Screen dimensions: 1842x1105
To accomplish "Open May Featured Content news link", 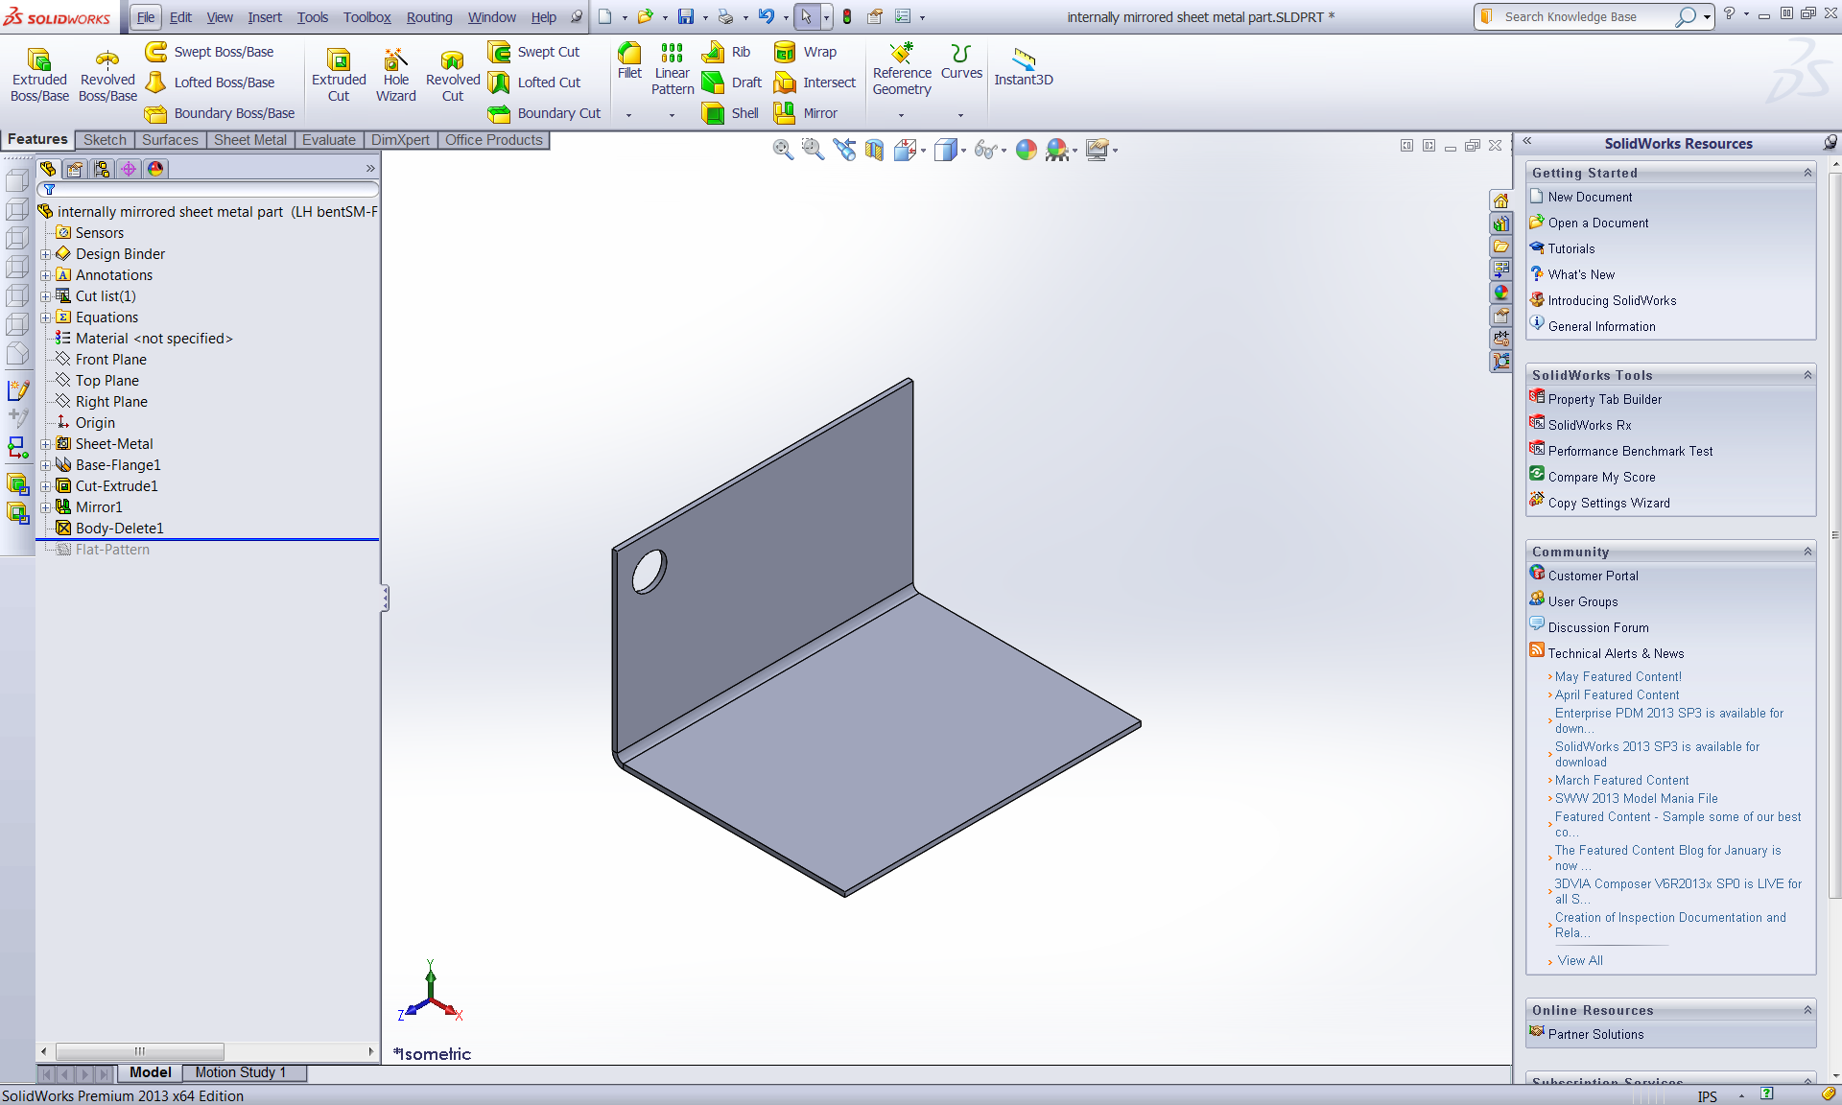I will [1618, 677].
